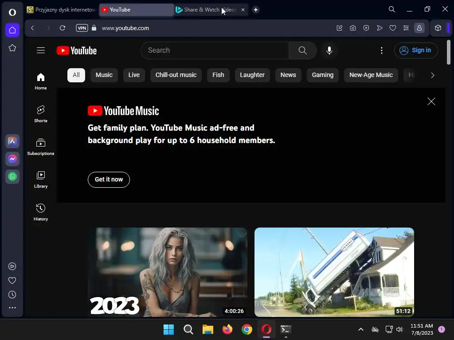Take a snapshot with camera icon
454x340 pixels.
point(352,28)
